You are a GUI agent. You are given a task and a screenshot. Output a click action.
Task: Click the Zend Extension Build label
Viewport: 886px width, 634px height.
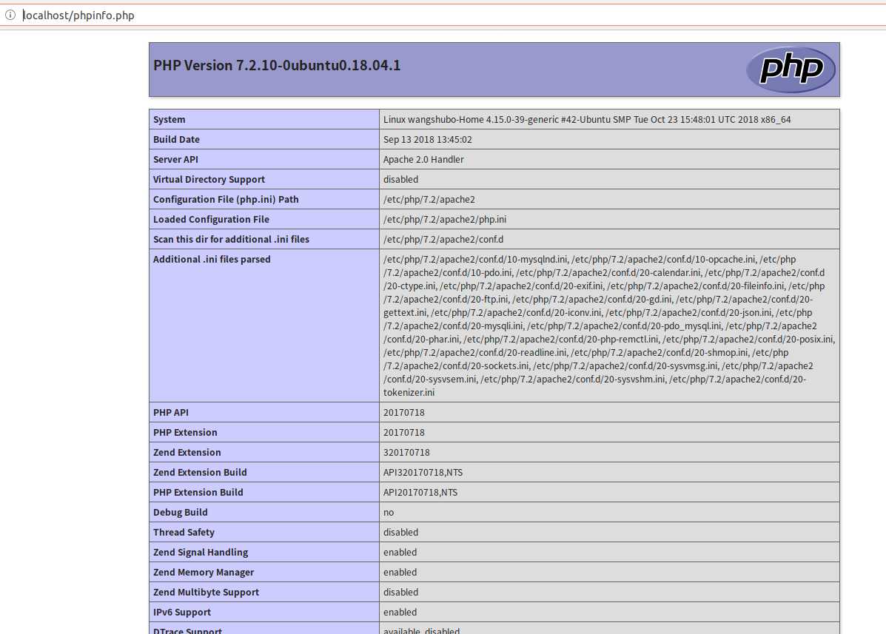click(x=200, y=473)
